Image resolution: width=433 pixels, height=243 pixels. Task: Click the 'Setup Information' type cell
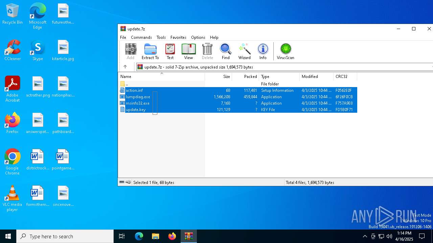[x=277, y=90]
